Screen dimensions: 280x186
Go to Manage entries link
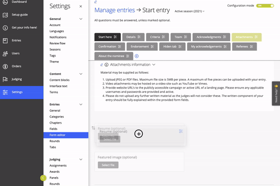114,10
